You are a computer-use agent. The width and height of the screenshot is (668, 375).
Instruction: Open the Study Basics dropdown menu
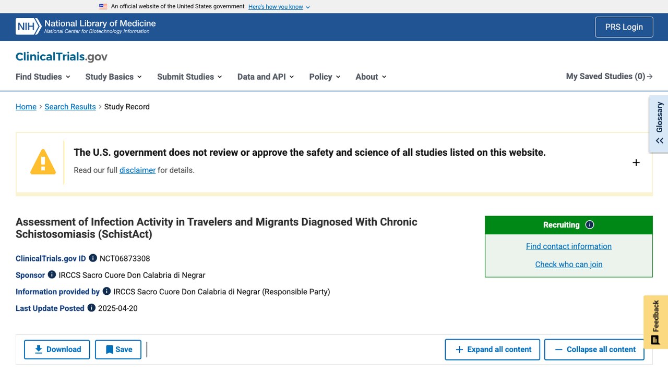tap(114, 77)
